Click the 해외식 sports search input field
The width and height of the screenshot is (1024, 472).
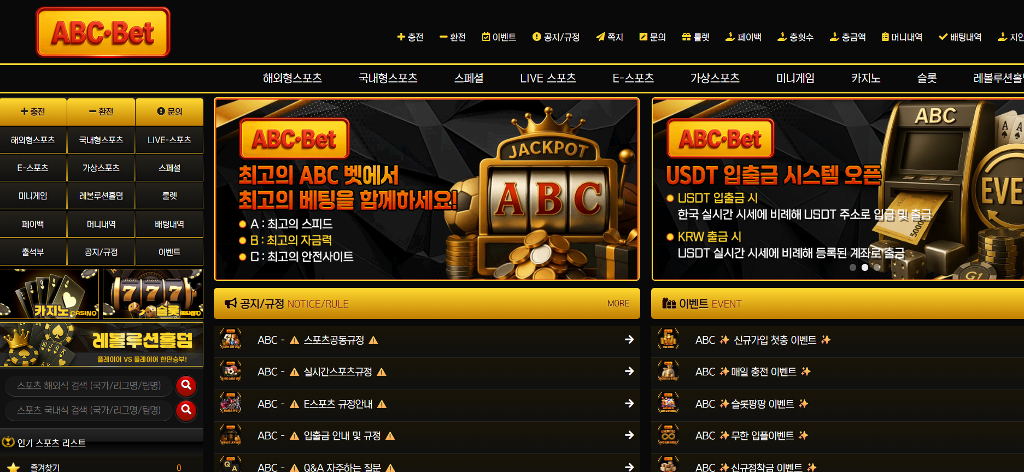click(89, 386)
